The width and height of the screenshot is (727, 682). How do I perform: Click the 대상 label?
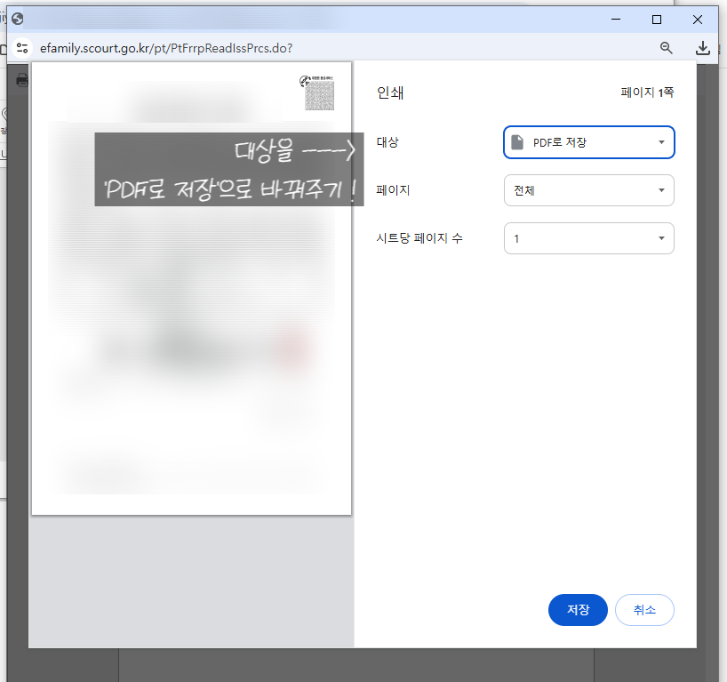click(387, 142)
